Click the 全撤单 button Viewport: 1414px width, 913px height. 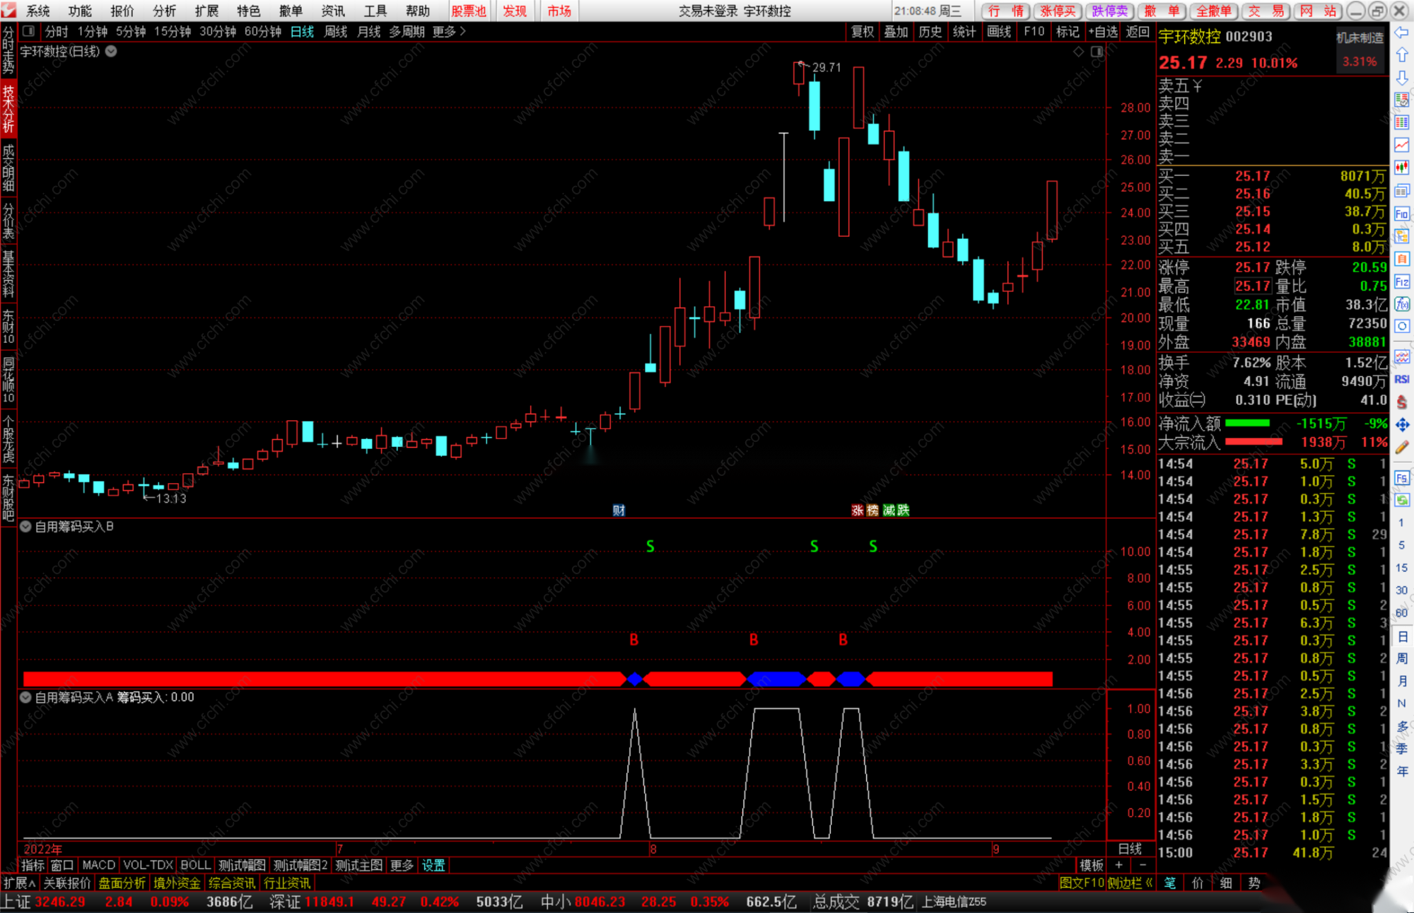[x=1213, y=11]
